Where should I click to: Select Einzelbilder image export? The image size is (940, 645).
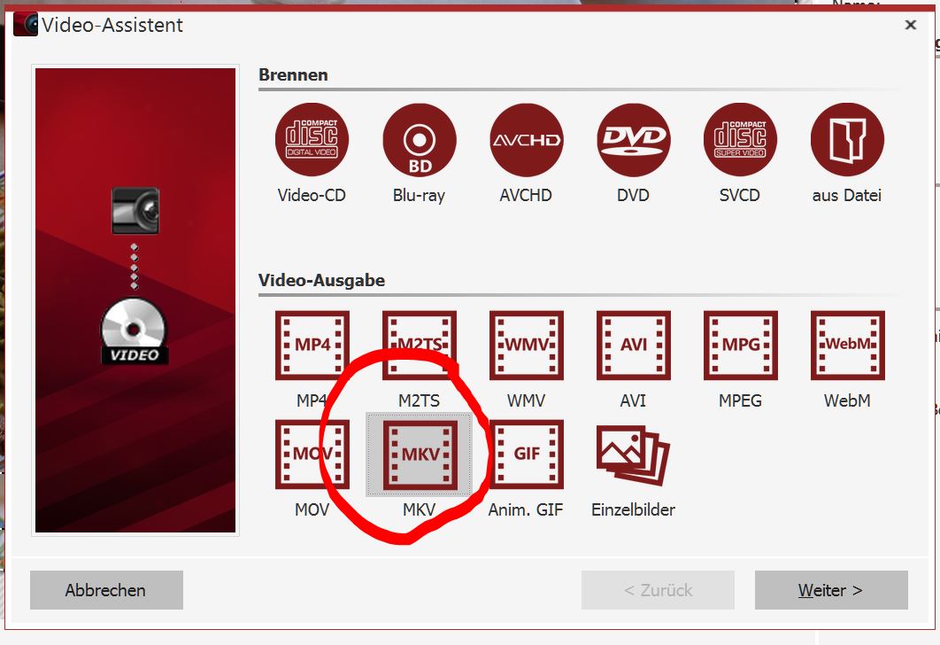[633, 455]
